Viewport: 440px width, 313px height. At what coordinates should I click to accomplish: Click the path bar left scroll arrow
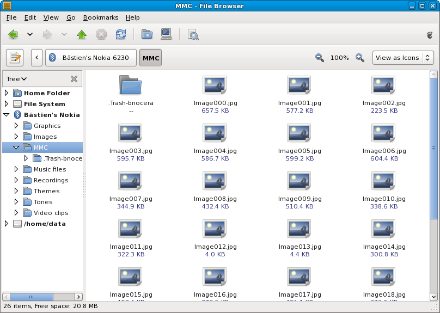tap(37, 58)
